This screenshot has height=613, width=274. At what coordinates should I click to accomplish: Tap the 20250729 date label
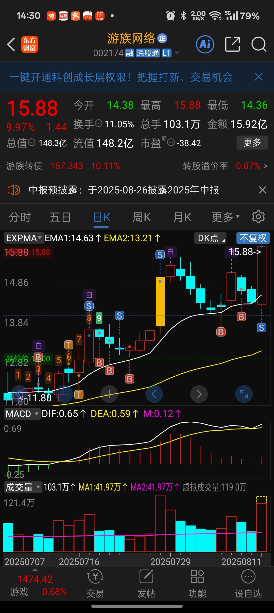tap(170, 561)
